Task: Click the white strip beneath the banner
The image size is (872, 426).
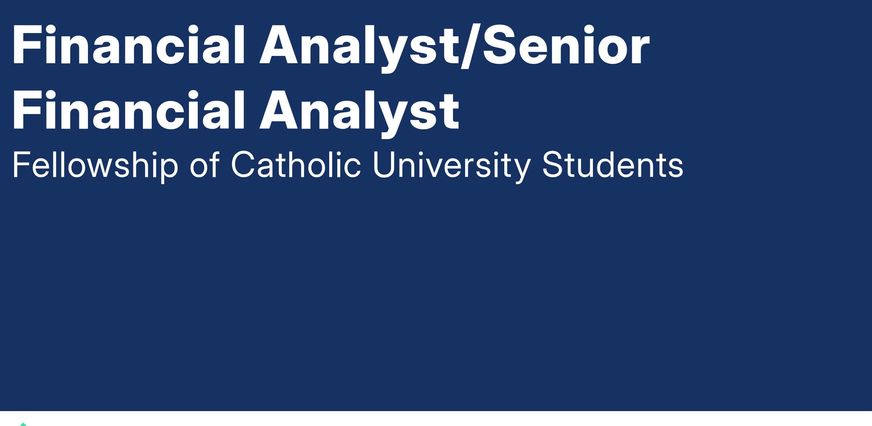Action: [x=436, y=419]
